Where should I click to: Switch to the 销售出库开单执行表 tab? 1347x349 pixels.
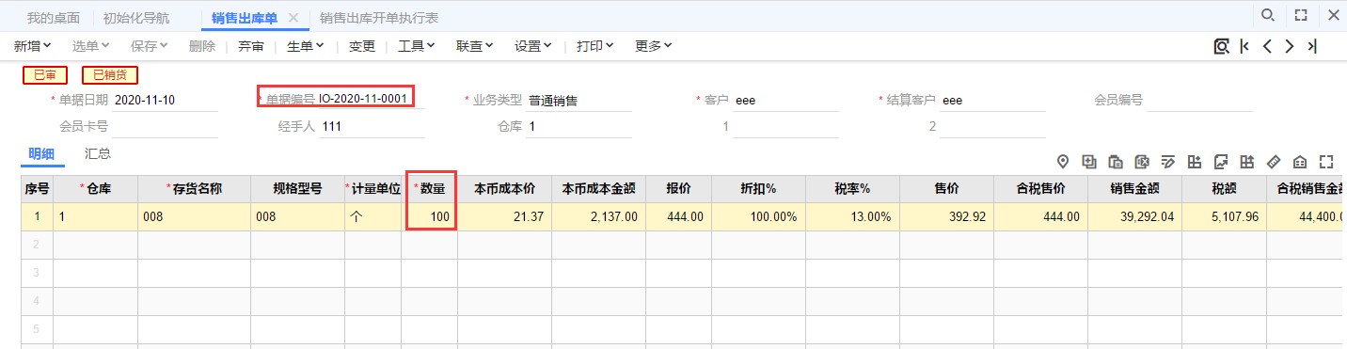pos(379,18)
